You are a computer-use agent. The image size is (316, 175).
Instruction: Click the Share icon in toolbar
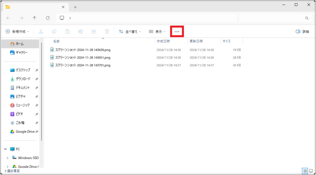click(x=94, y=31)
